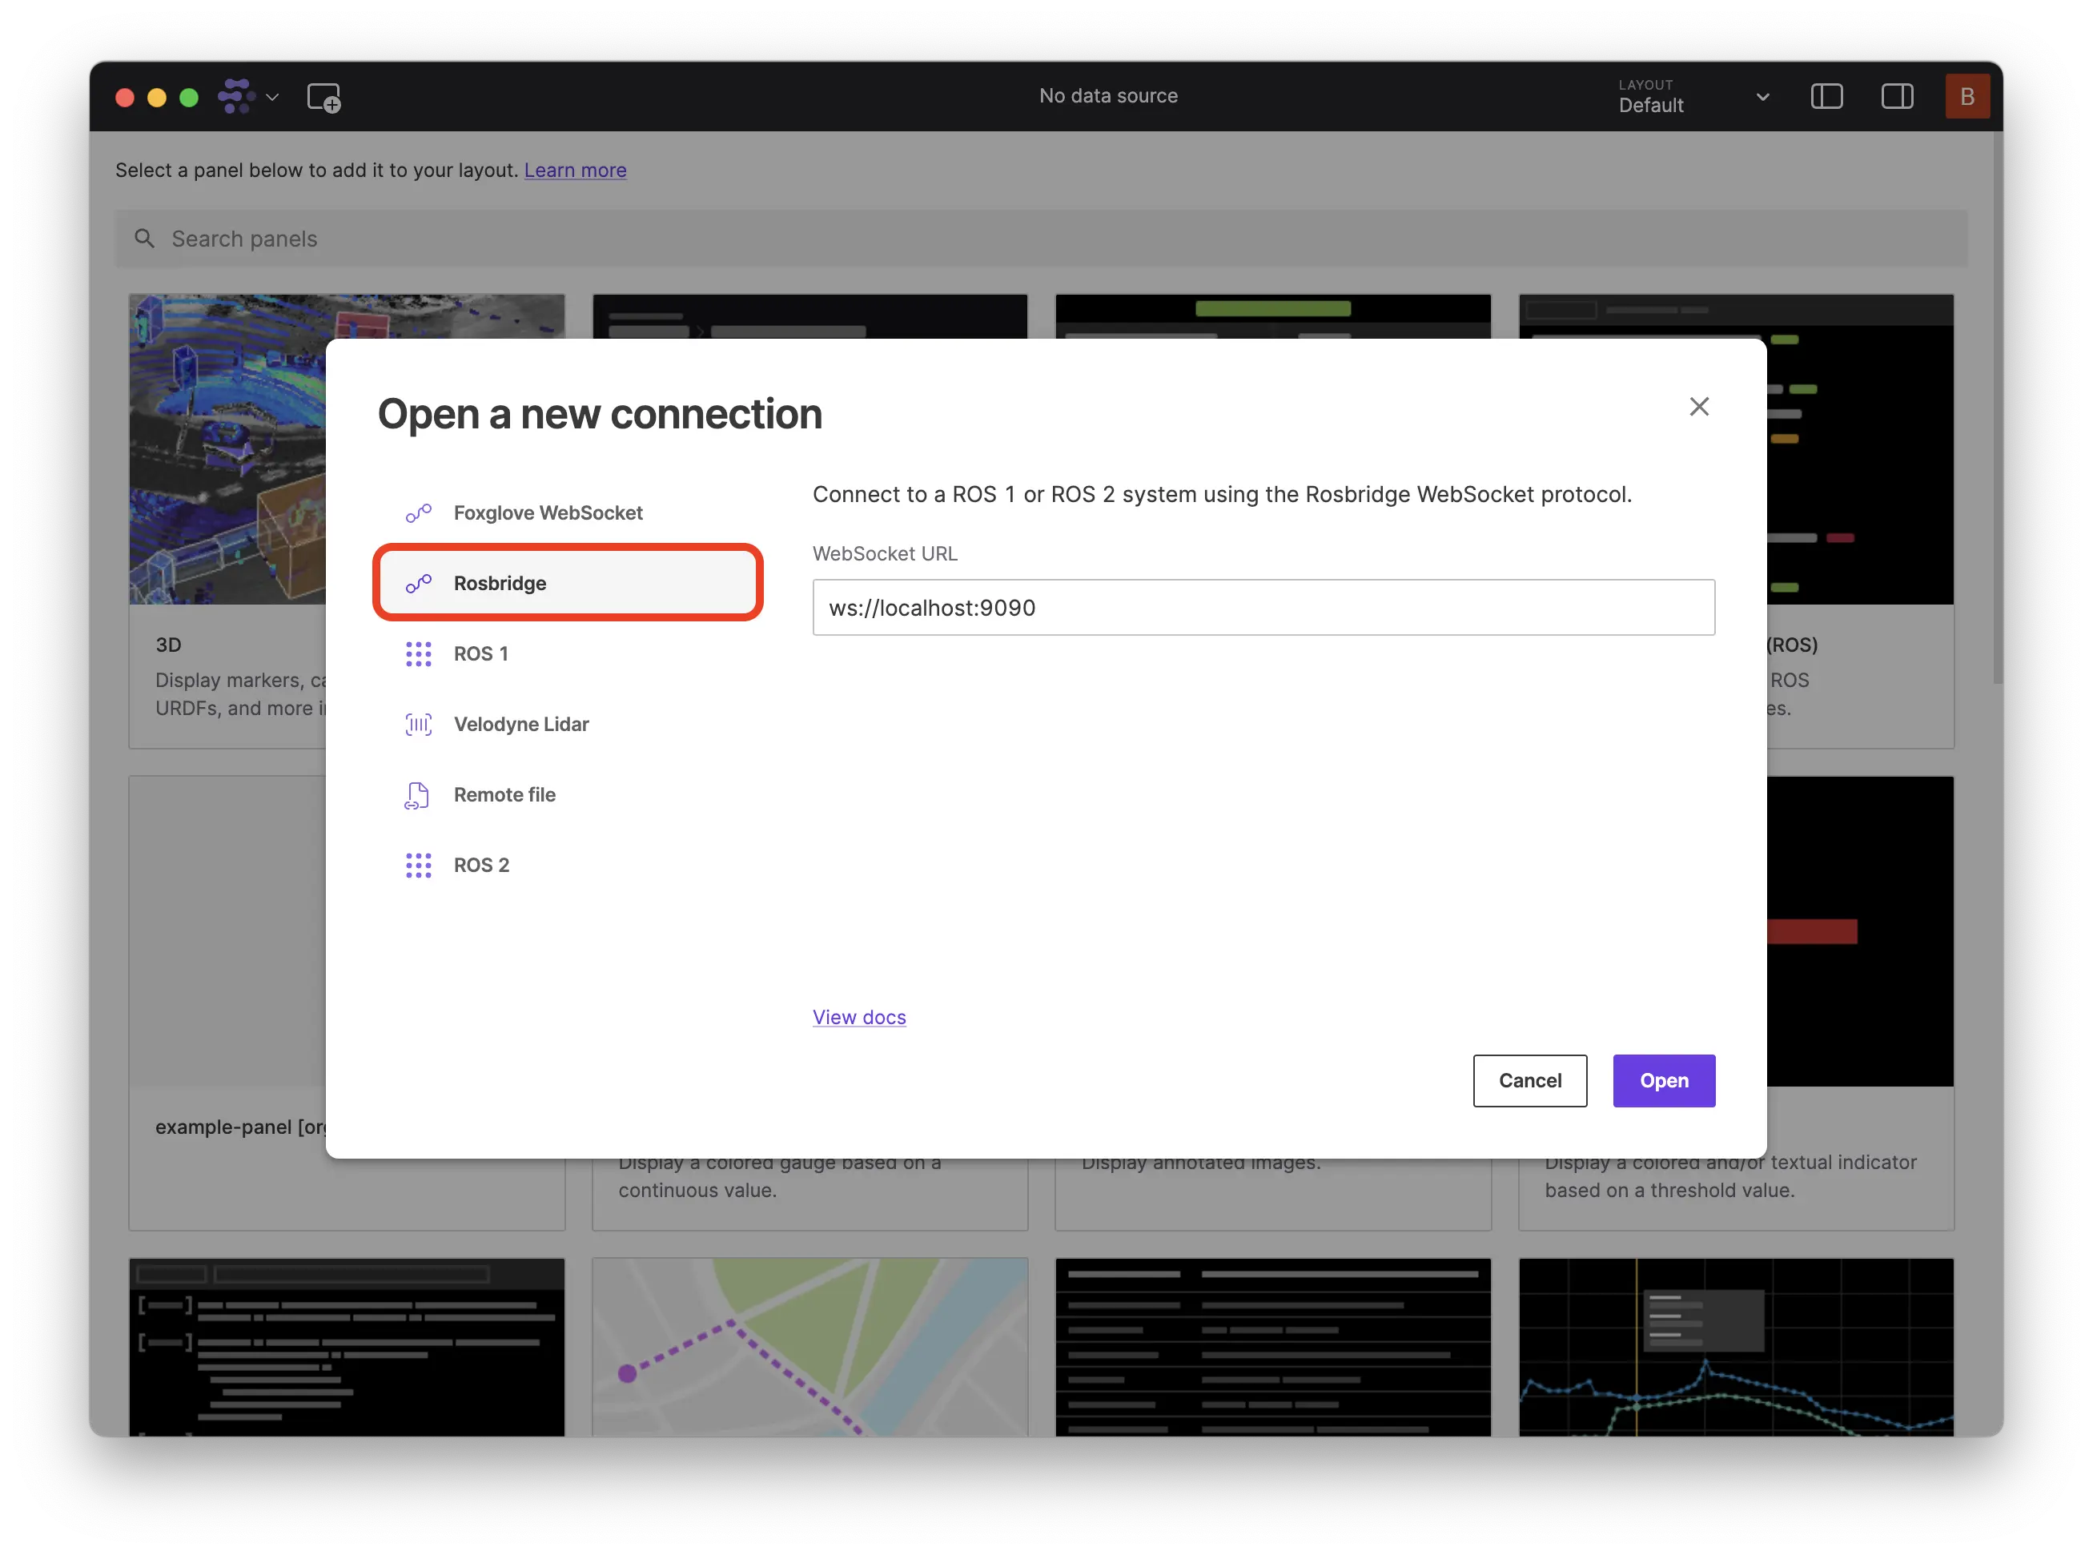Open the View docs link
Image resolution: width=2093 pixels, height=1555 pixels.
pos(858,1017)
